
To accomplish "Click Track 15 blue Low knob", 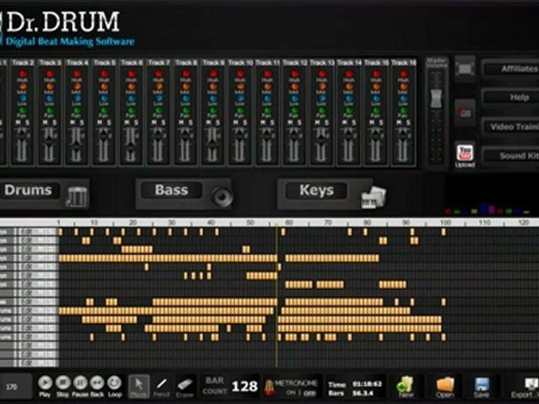I will point(376,99).
